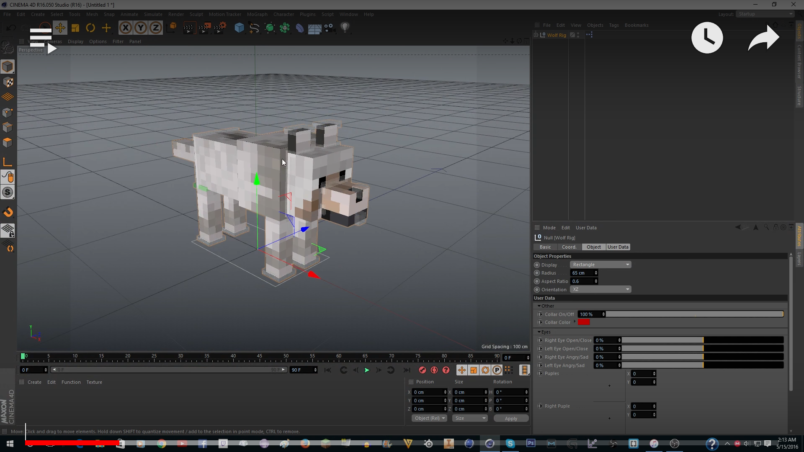804x452 pixels.
Task: Open the Simulate menu
Action: (x=153, y=14)
